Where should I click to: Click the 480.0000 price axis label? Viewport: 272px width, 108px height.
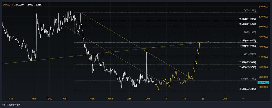pos(264,37)
